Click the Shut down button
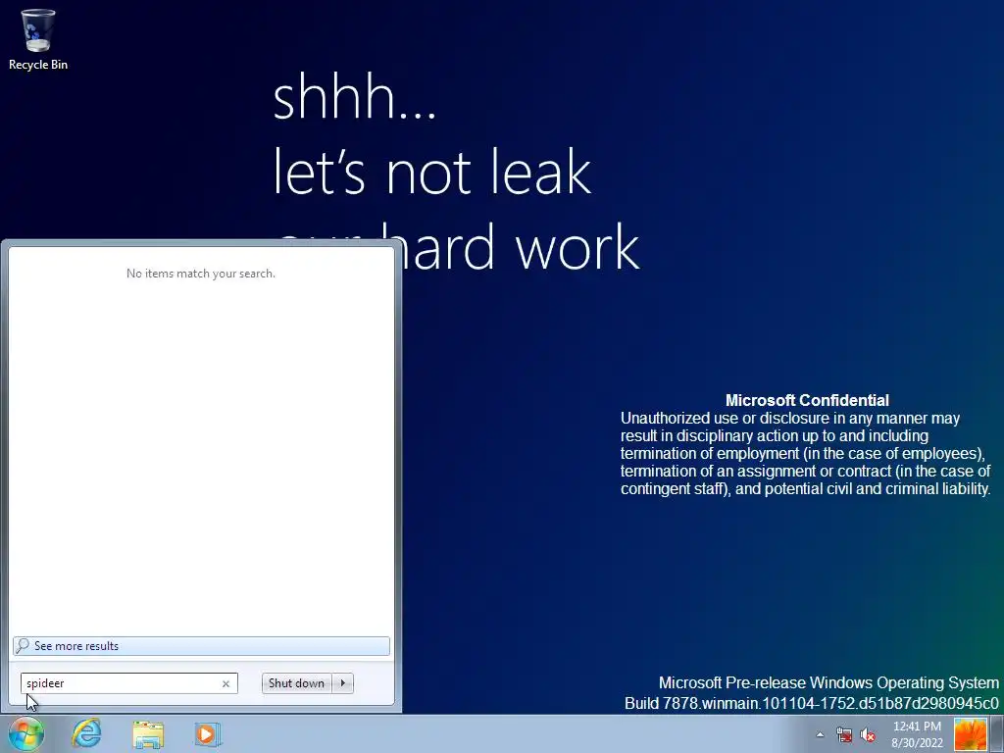 coord(296,683)
